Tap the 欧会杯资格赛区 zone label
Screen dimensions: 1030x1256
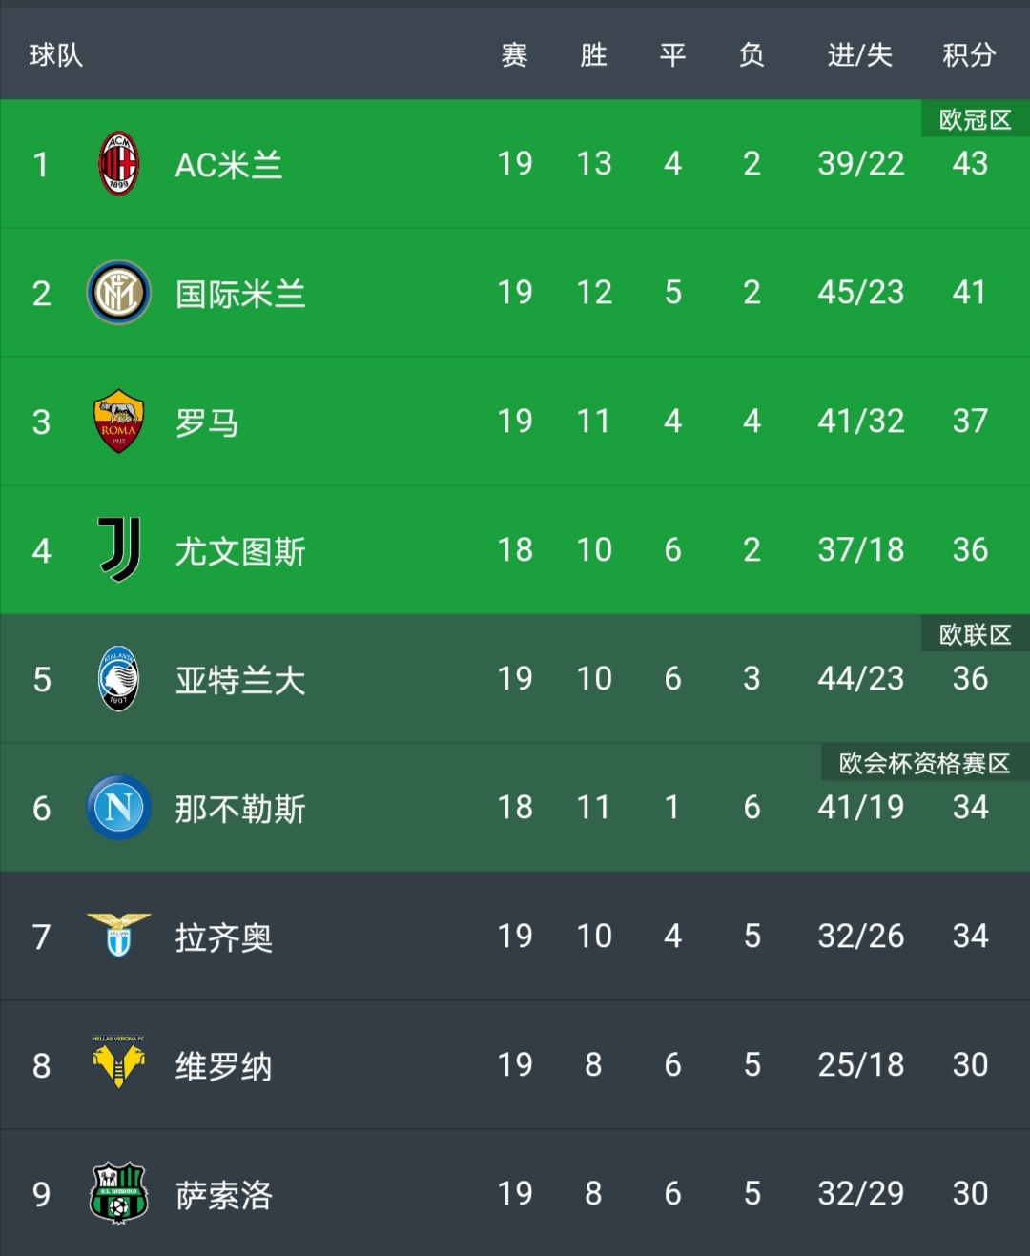point(925,763)
